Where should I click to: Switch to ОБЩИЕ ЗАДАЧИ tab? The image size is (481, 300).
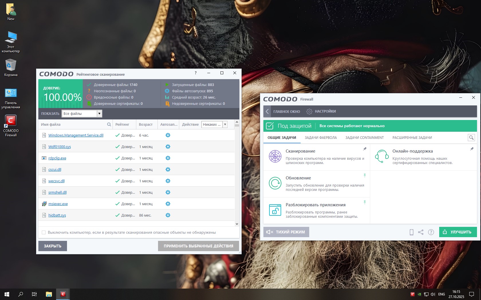[x=282, y=138]
